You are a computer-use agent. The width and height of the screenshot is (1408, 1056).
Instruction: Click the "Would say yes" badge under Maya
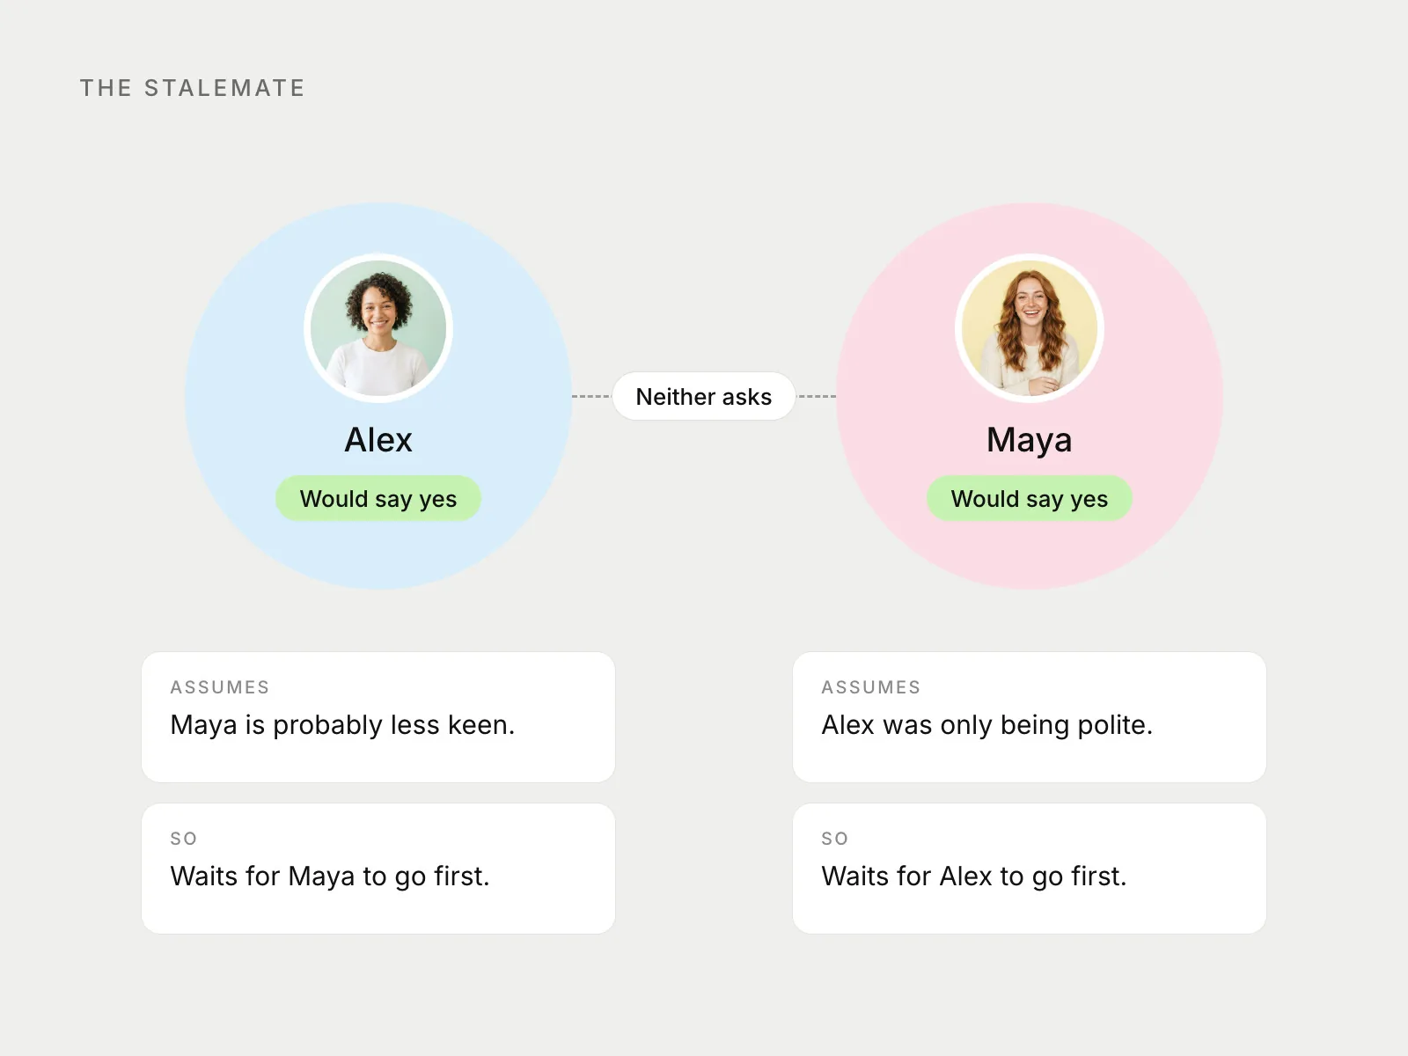1030,499
